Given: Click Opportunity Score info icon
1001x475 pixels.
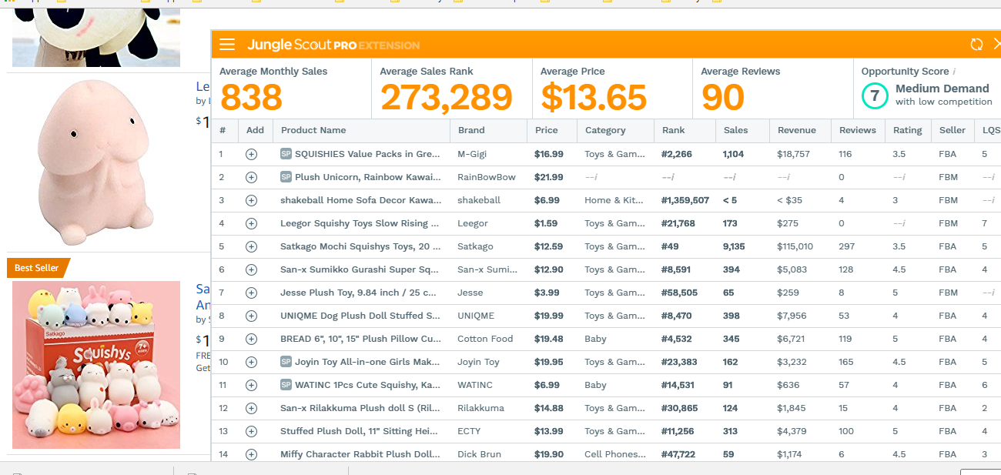Looking at the screenshot, I should point(955,72).
